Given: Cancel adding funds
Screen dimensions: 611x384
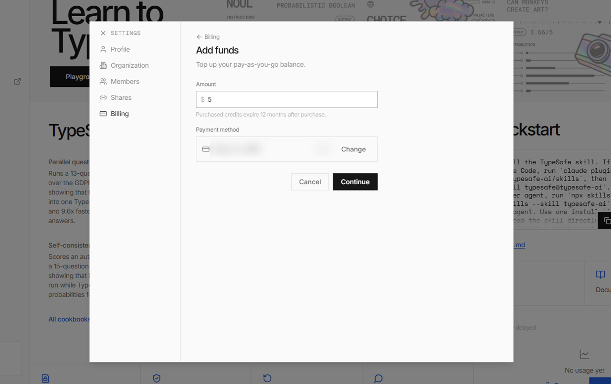Looking at the screenshot, I should pyautogui.click(x=310, y=181).
